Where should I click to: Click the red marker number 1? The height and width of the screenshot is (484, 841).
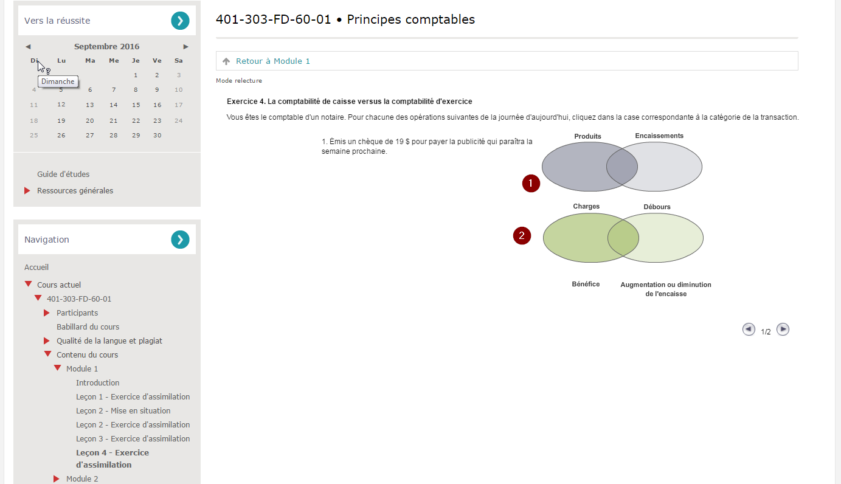point(531,183)
